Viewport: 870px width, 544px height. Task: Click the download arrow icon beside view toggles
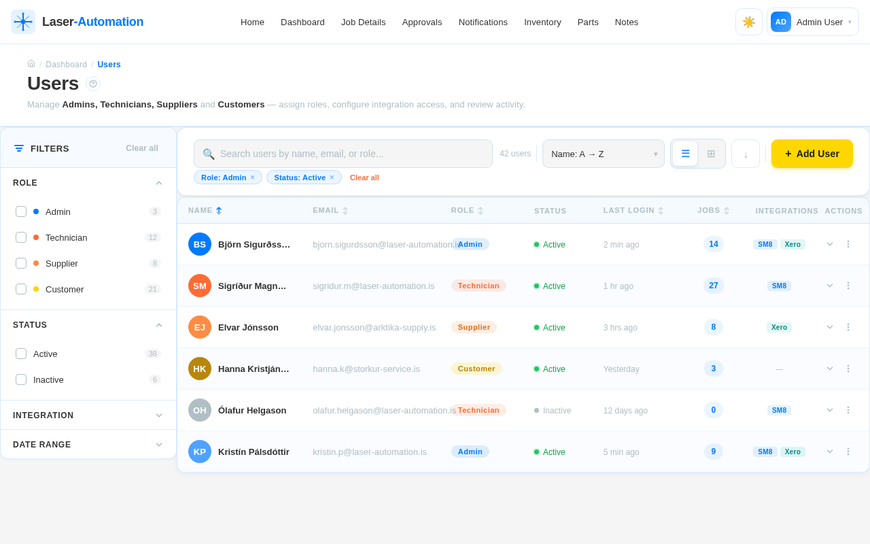pyautogui.click(x=745, y=154)
